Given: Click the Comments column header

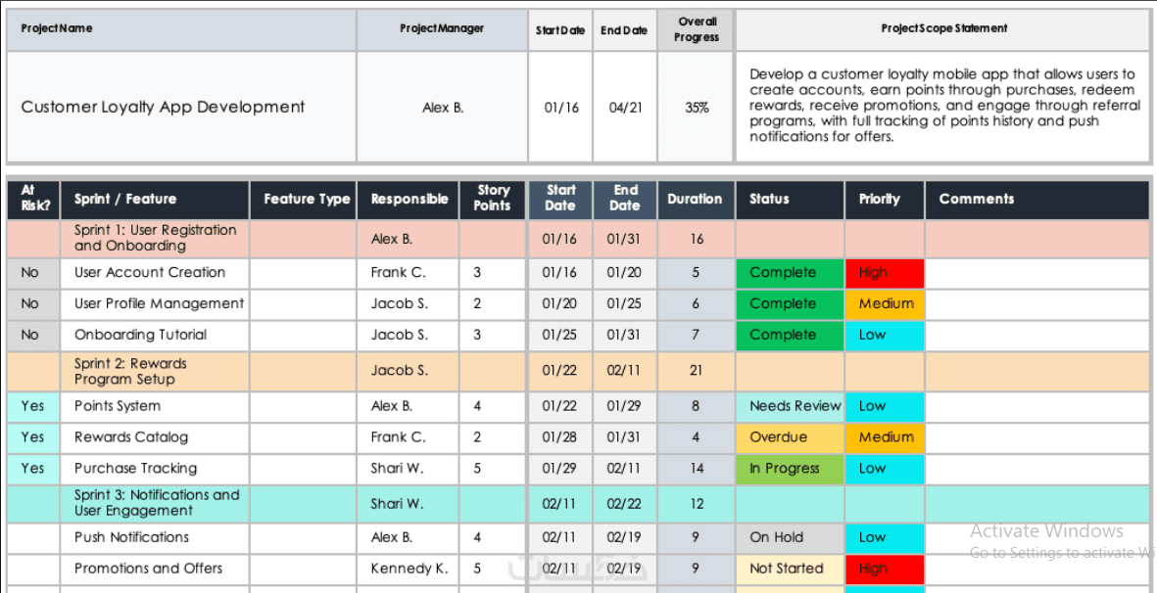Looking at the screenshot, I should click(1036, 200).
